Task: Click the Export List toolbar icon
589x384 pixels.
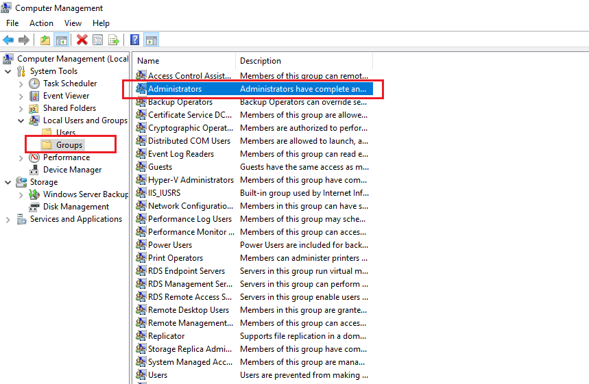Action: [x=113, y=40]
